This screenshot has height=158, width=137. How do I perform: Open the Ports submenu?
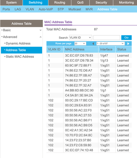[6, 9]
